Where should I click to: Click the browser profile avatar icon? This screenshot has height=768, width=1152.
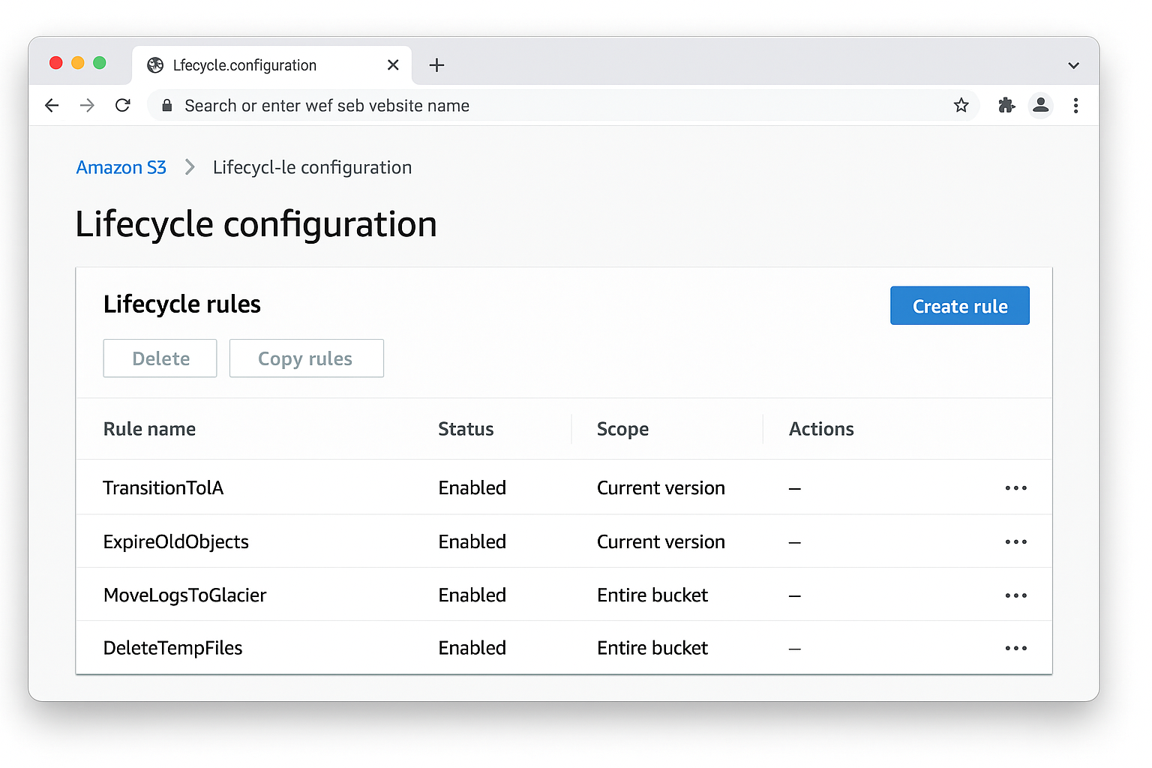[1041, 105]
